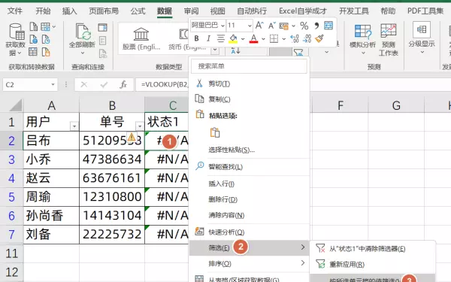Open 分级显示 (Outline) group
Screen dimensions: 451x282
click(422, 37)
